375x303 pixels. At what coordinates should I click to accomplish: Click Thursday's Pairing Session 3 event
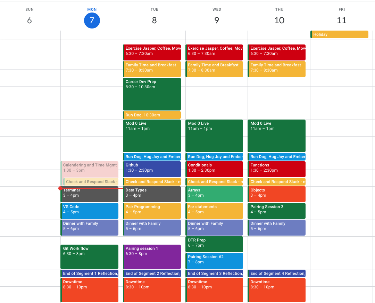(x=276, y=211)
